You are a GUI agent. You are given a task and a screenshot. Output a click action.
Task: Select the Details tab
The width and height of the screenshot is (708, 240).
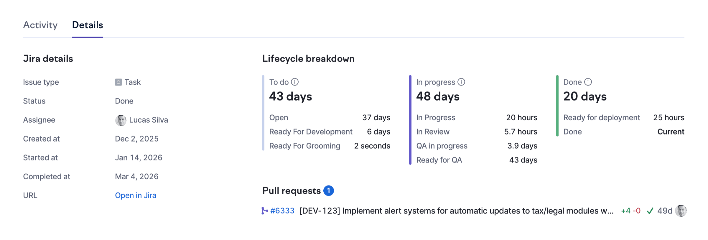click(x=88, y=25)
